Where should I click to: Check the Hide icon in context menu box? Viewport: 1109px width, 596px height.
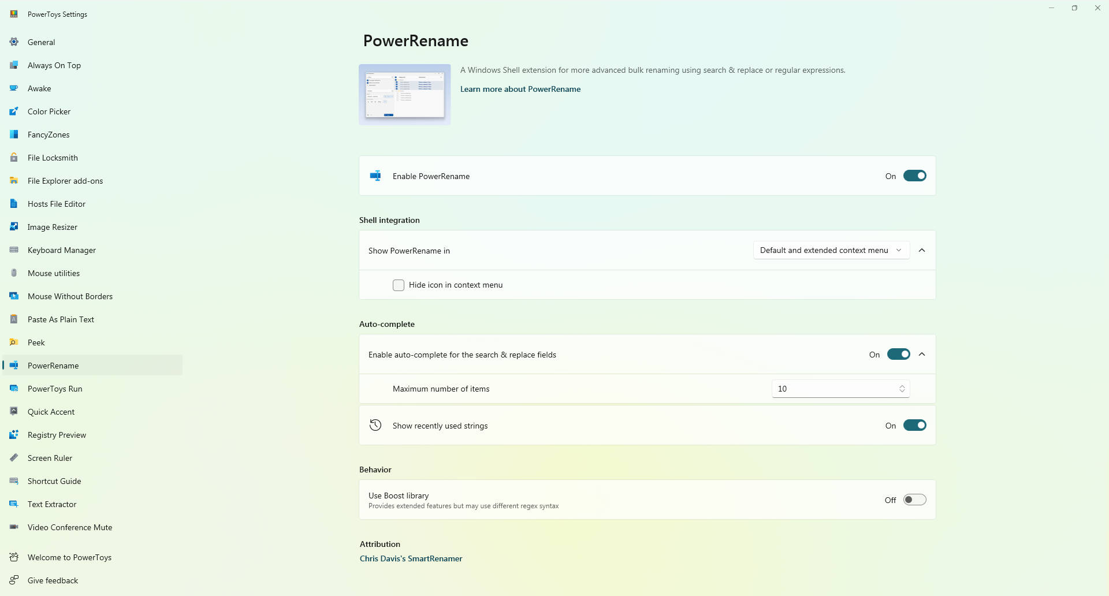point(399,285)
